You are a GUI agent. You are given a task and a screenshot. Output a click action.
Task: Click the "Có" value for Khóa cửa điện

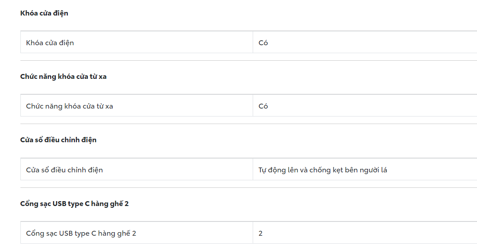[x=263, y=43]
